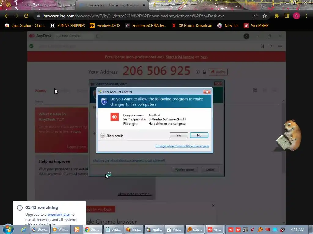Click the AnyDesk profile circle icon
The width and height of the screenshot is (313, 234).
[246, 36]
